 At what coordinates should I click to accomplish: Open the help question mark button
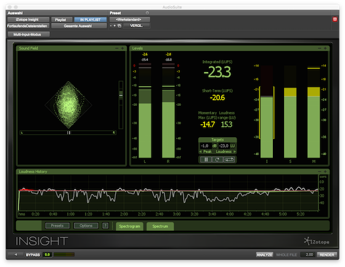click(105, 225)
